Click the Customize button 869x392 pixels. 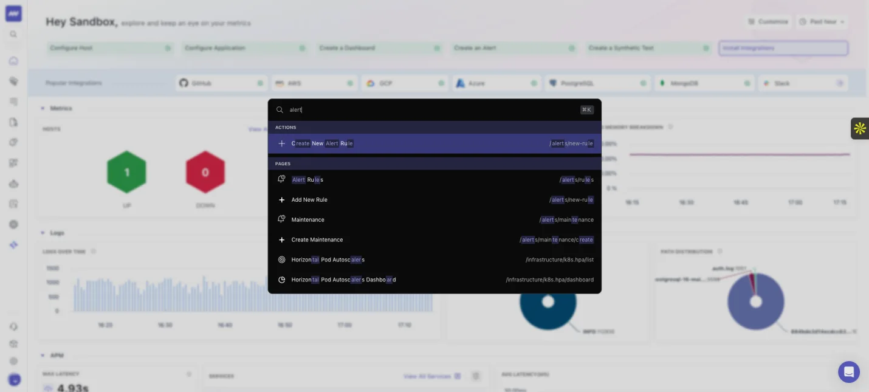point(768,22)
